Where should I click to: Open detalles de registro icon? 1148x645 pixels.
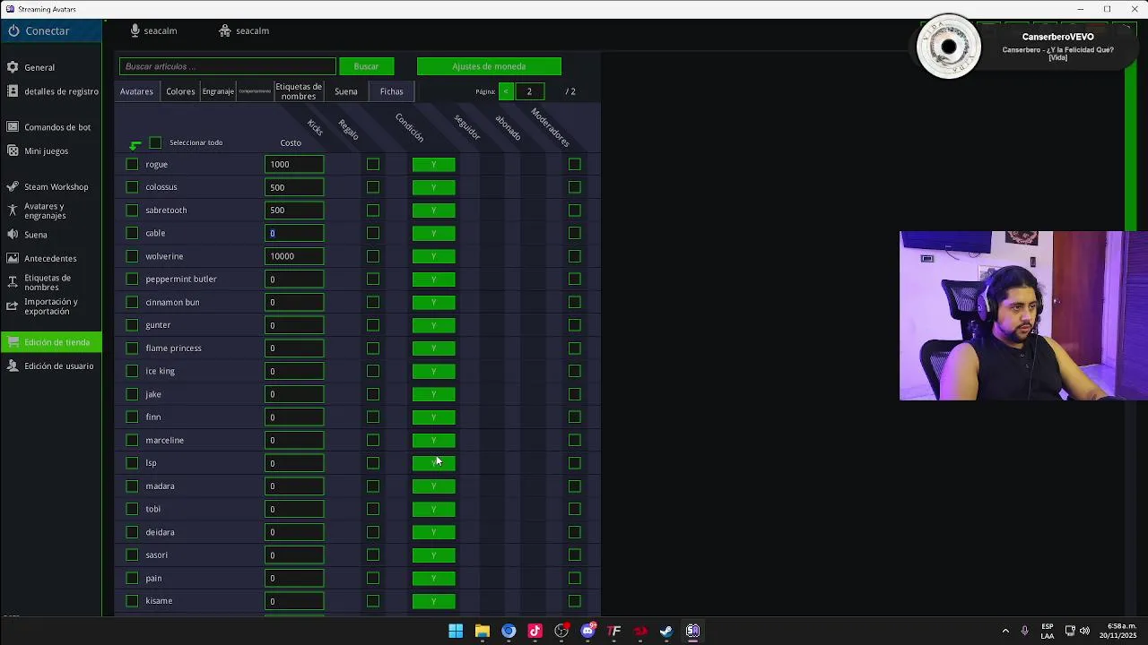click(13, 91)
